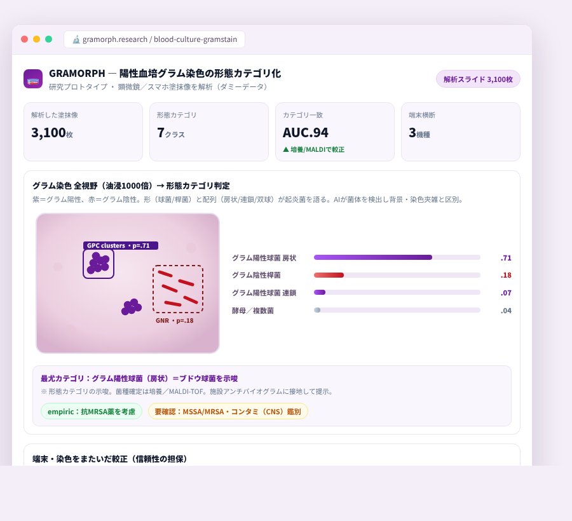
Task: Click the microscope icon in address bar
Action: (76, 39)
